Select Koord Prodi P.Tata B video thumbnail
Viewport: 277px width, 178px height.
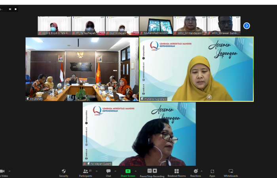tap(55, 26)
